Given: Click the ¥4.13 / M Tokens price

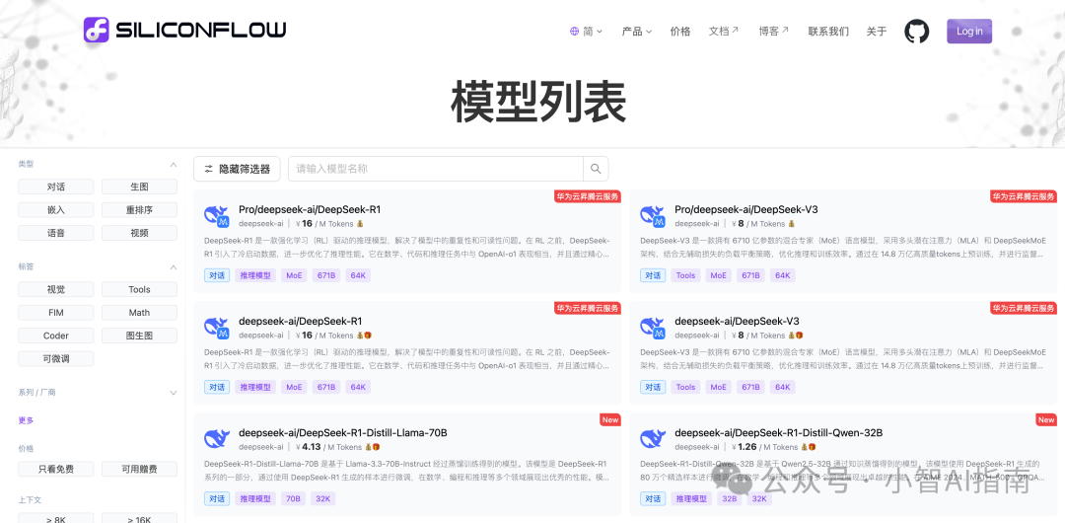Looking at the screenshot, I should (x=328, y=447).
